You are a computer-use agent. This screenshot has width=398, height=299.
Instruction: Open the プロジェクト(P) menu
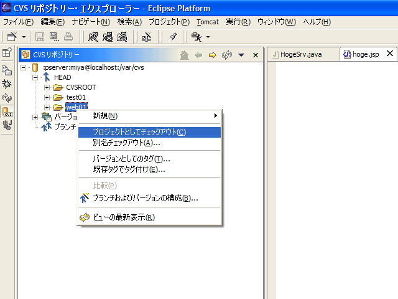pyautogui.click(x=169, y=22)
